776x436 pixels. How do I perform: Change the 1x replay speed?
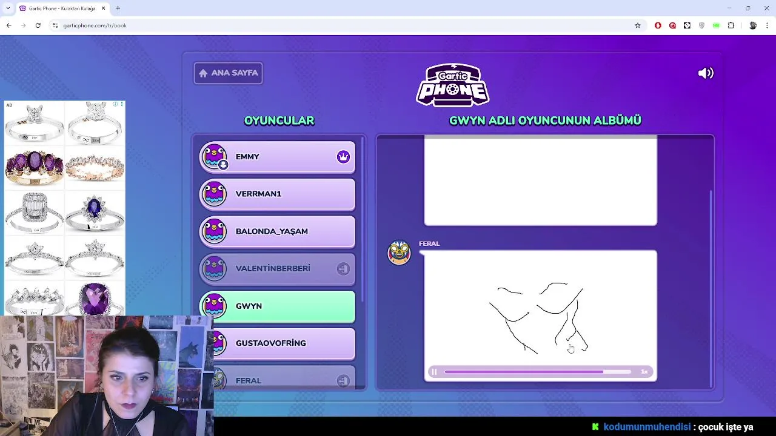pos(644,372)
